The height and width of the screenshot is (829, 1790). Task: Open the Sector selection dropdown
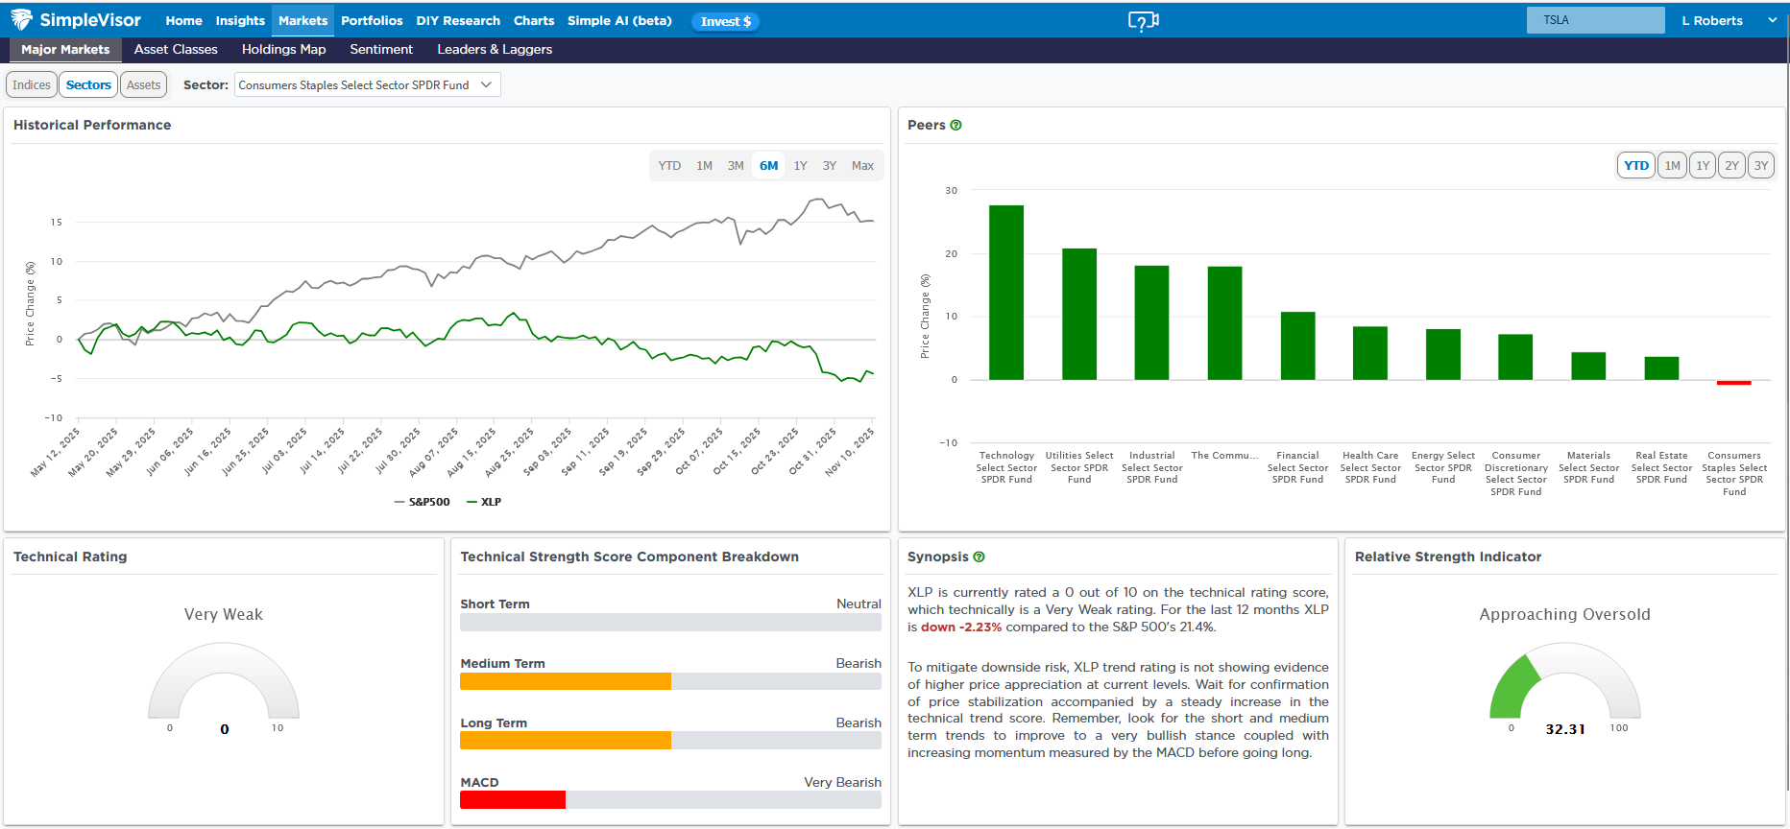click(x=367, y=85)
